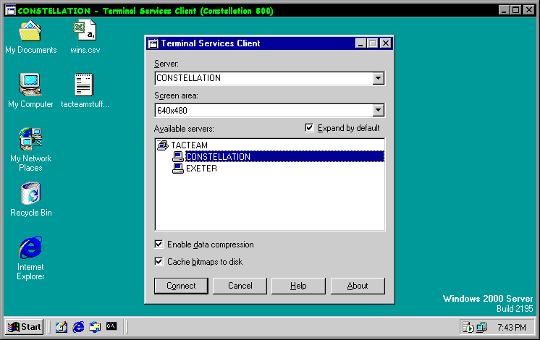Open the Server combo box dropdown arrow
Screen dimensions: 540x340
(x=378, y=78)
